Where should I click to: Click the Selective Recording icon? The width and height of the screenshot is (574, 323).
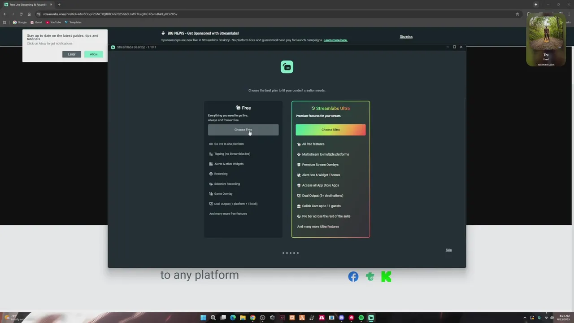coord(211,184)
